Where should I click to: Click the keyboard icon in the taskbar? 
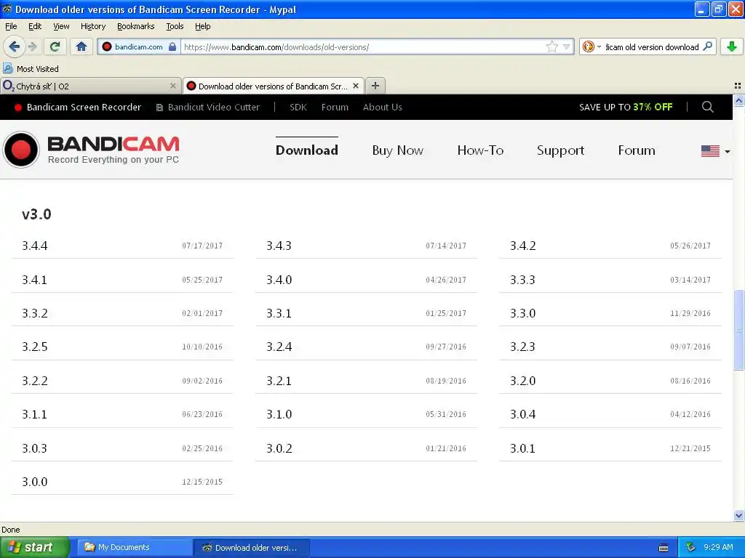coord(664,548)
